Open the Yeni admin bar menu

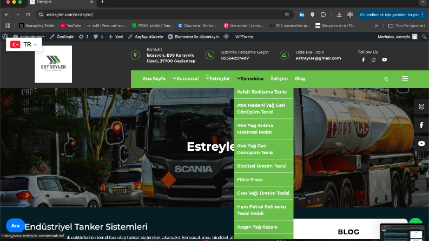pos(116,37)
